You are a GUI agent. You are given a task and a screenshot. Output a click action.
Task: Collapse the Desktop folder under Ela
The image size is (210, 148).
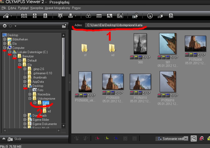(24, 86)
